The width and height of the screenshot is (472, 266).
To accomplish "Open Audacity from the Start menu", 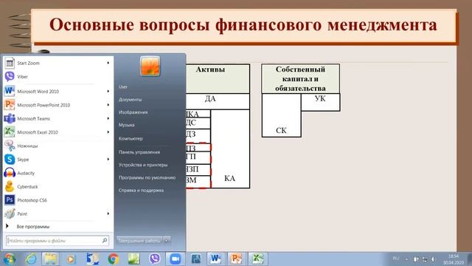I will pyautogui.click(x=58, y=173).
